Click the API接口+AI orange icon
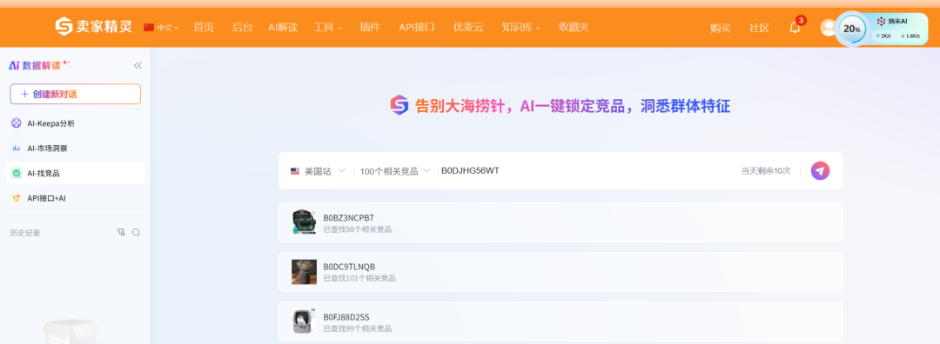Screen dimensions: 940x344 (17, 197)
